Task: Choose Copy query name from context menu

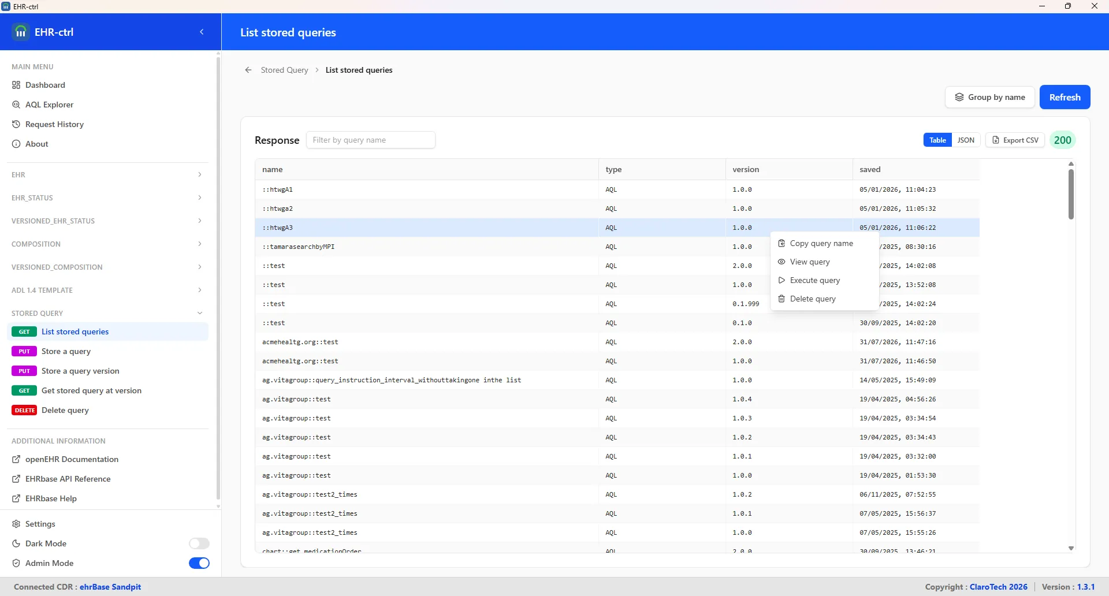Action: point(824,243)
